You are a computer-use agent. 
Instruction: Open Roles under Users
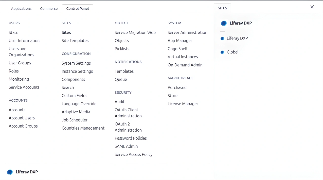(14, 71)
